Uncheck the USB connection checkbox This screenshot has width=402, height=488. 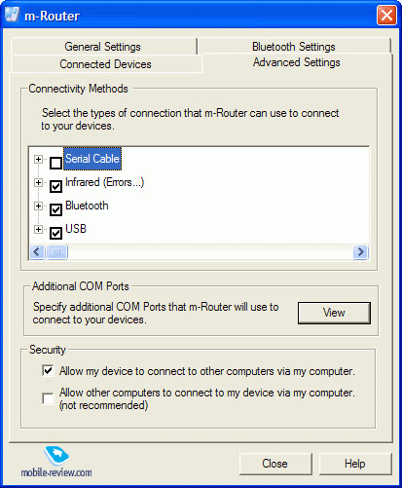coord(55,233)
